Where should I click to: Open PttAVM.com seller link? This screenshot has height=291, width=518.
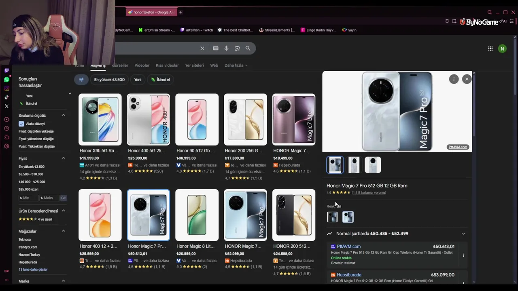[x=348, y=247]
